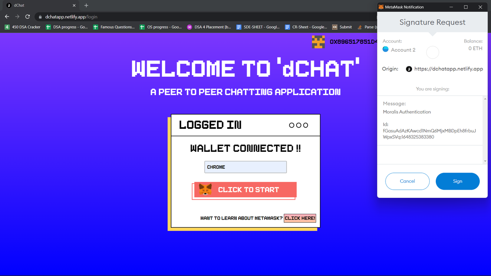
Task: Click the Account 2 label
Action: [x=403, y=50]
